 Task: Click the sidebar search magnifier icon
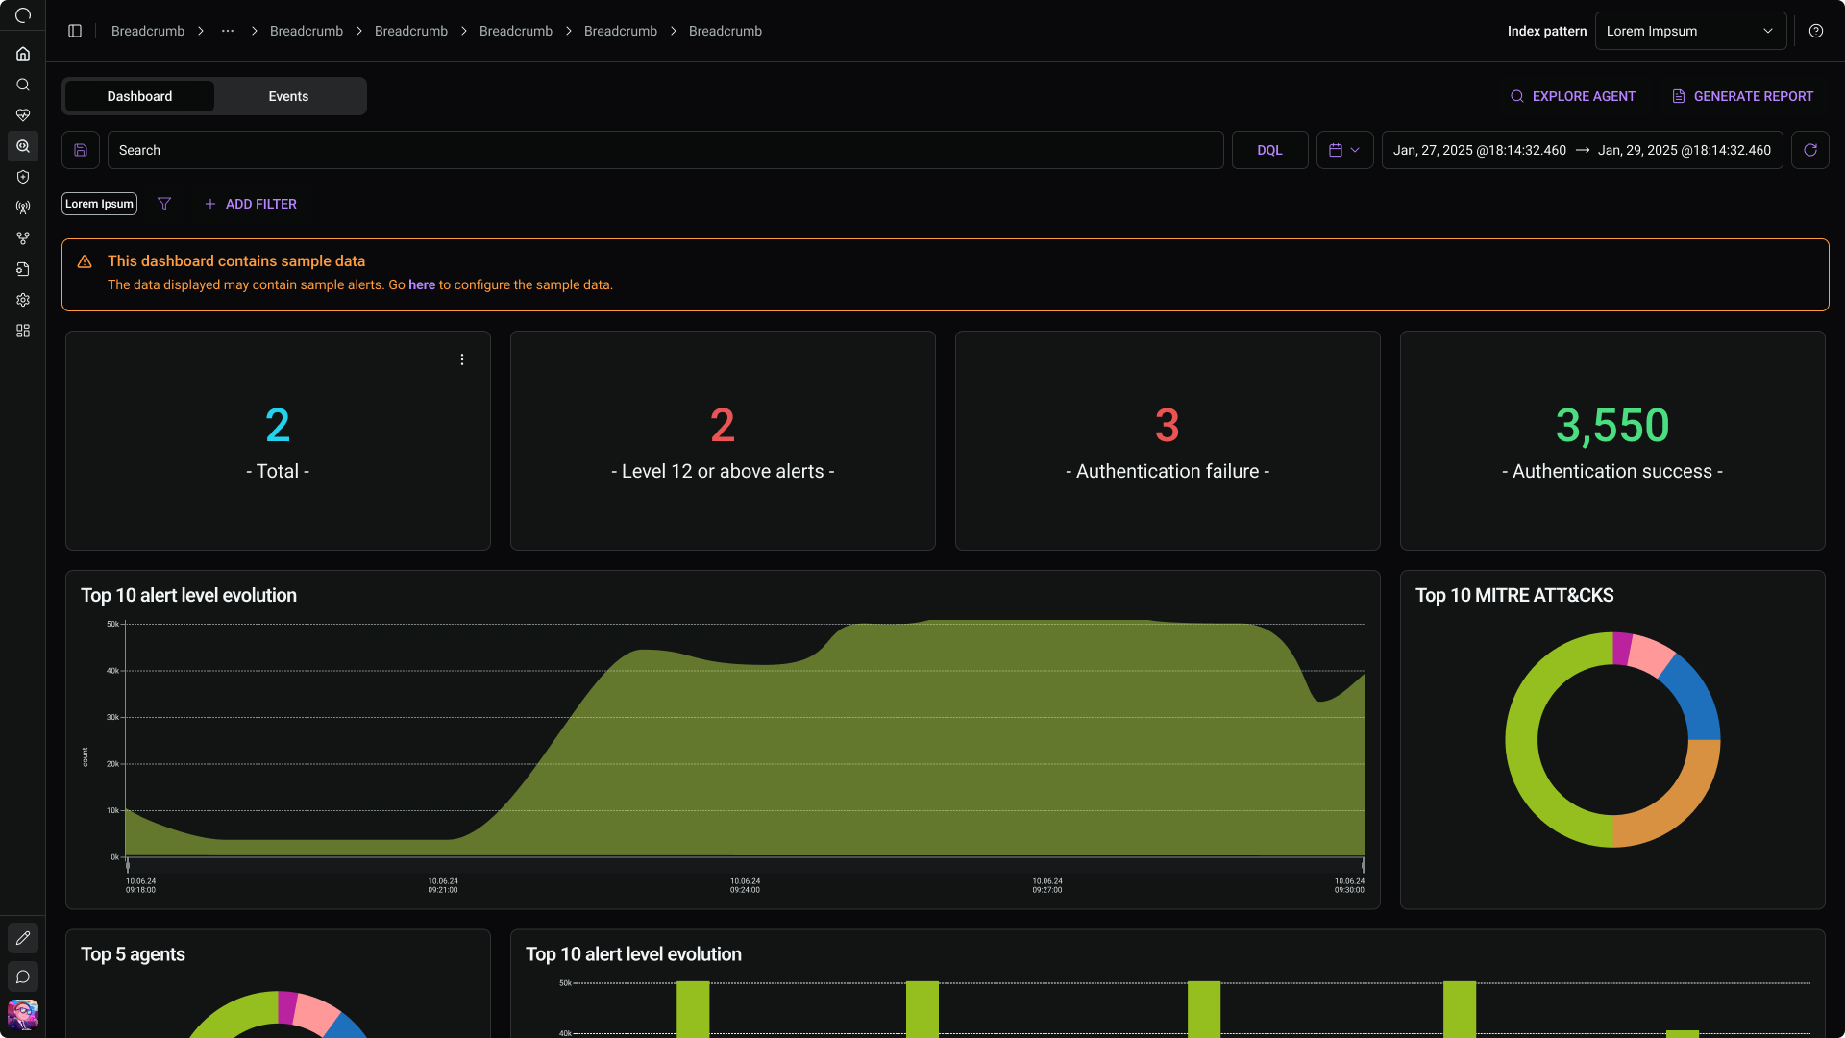click(23, 85)
